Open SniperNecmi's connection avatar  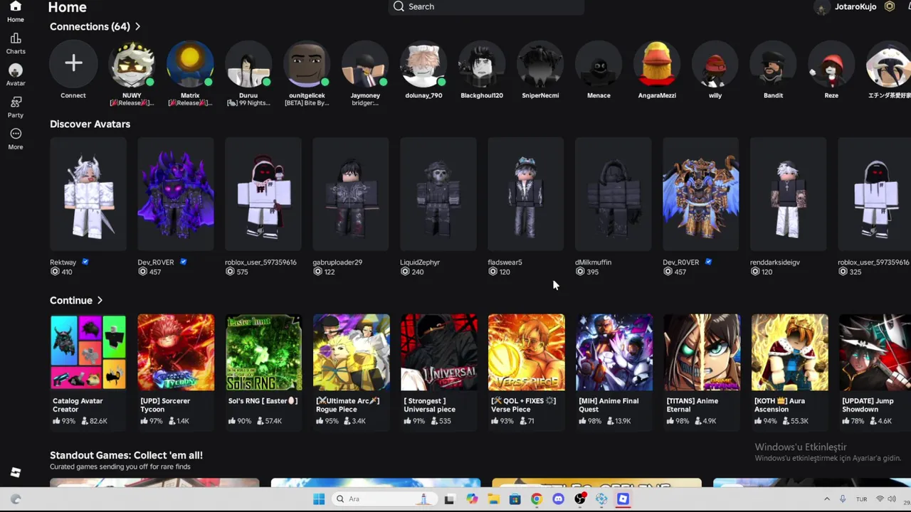pyautogui.click(x=540, y=63)
